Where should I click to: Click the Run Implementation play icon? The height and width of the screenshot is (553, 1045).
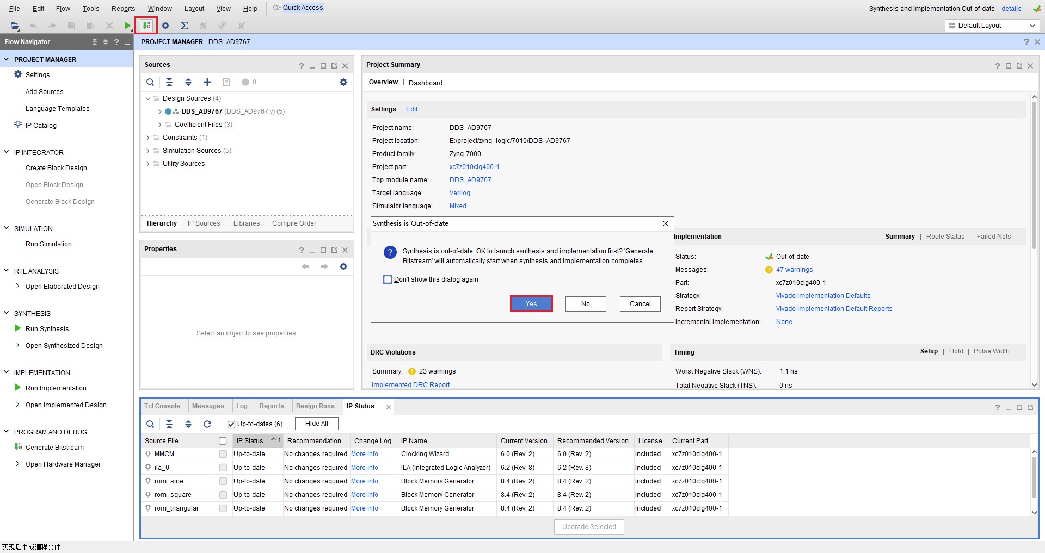[x=18, y=388]
